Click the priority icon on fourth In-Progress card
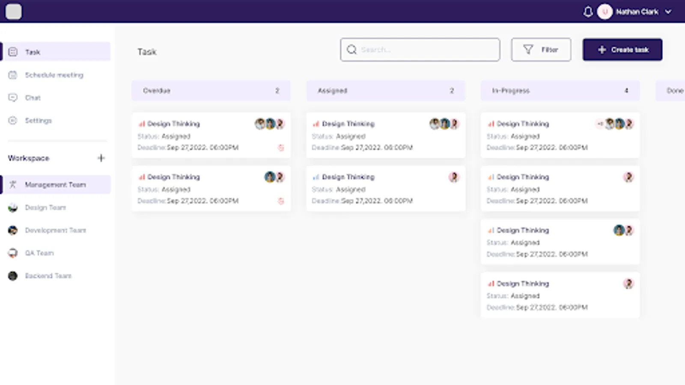 (491, 283)
